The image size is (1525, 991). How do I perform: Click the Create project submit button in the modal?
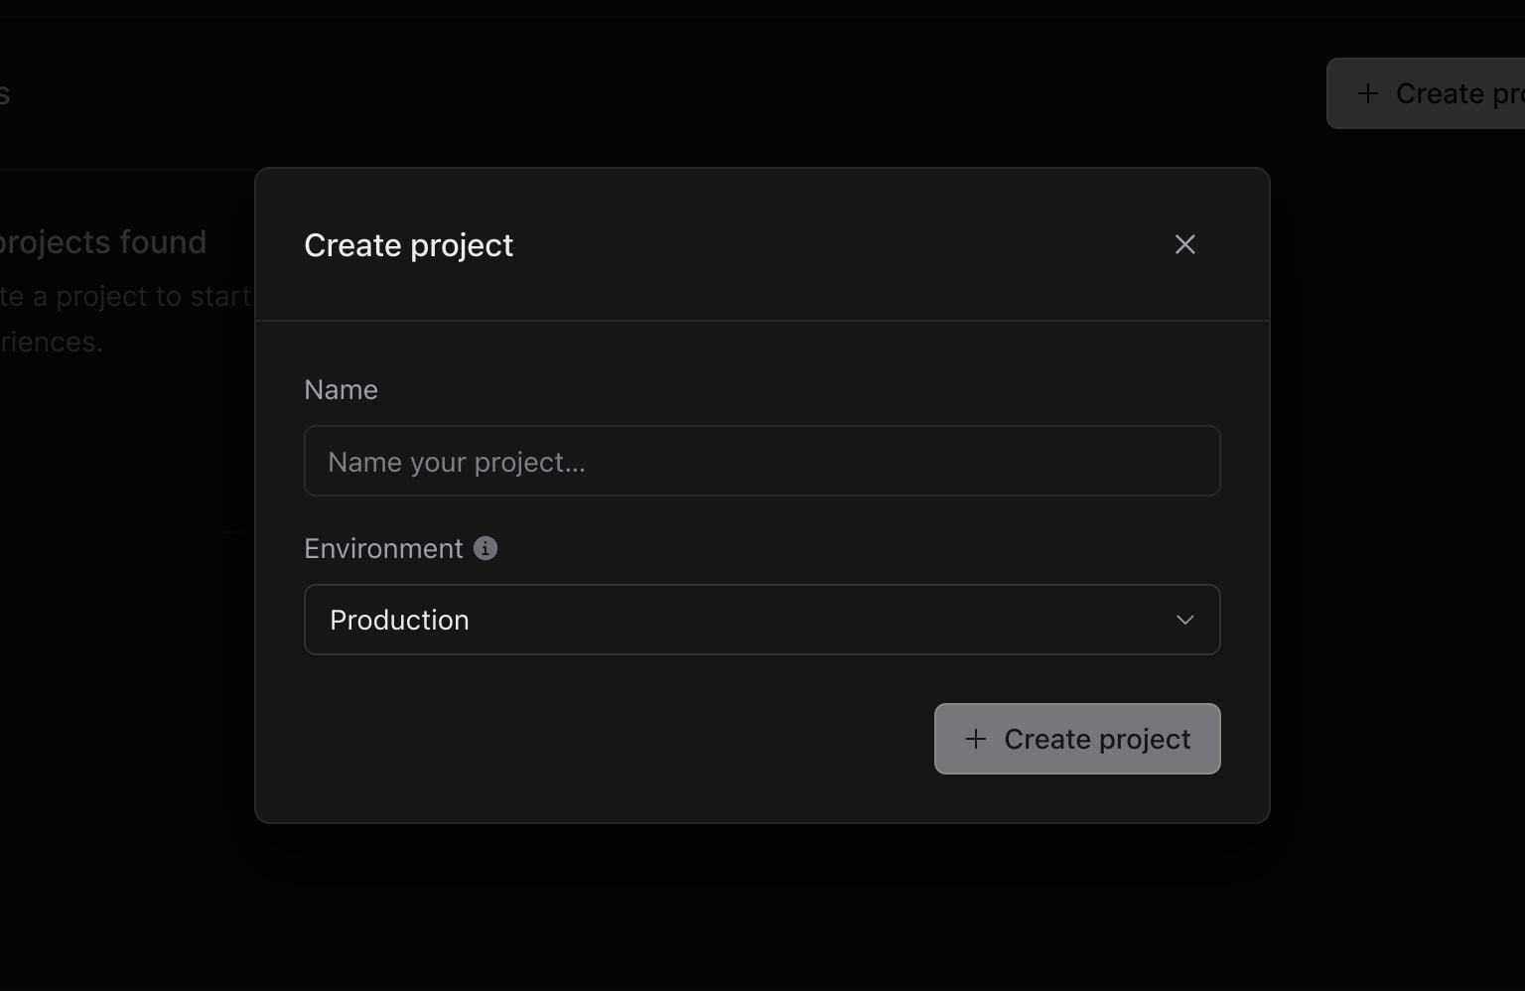(x=1076, y=739)
